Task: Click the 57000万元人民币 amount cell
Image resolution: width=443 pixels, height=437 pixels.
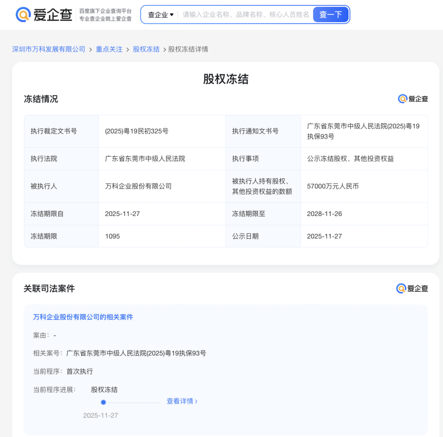Action: pyautogui.click(x=333, y=186)
